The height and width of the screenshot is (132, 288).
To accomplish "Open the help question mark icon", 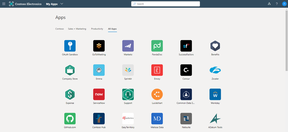I will [276, 4].
